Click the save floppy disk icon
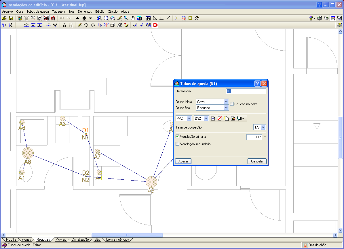The width and height of the screenshot is (344, 249). (x=11, y=18)
